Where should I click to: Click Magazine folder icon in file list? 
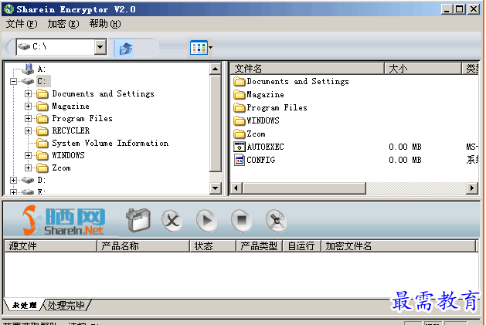coord(239,94)
